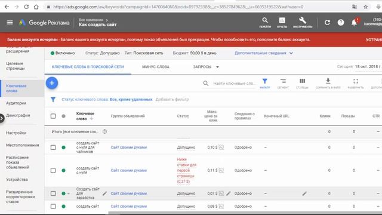The height and width of the screenshot is (215, 382).
Task: Expand 'Дополнительные сведения' dropdown
Action: [264, 53]
